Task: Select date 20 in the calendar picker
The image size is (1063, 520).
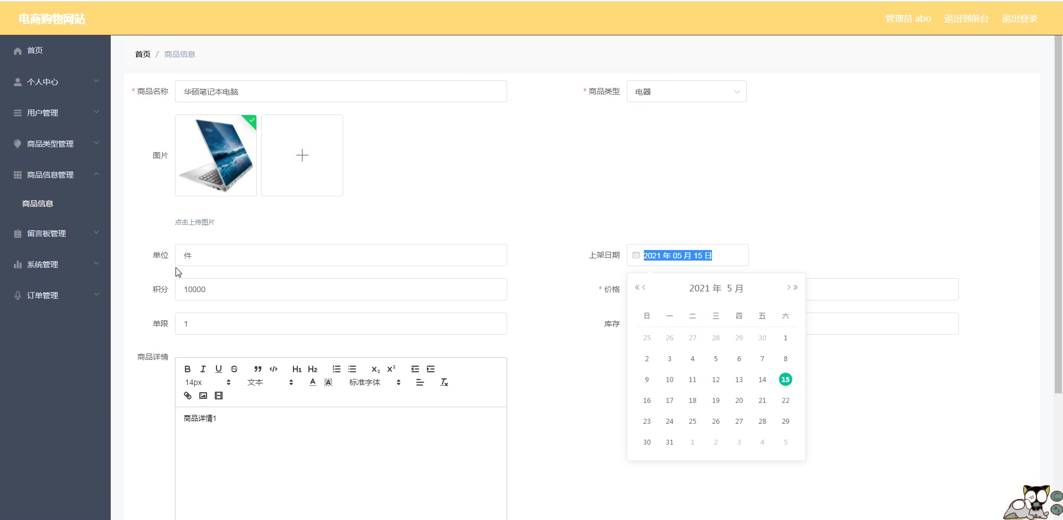Action: click(739, 400)
